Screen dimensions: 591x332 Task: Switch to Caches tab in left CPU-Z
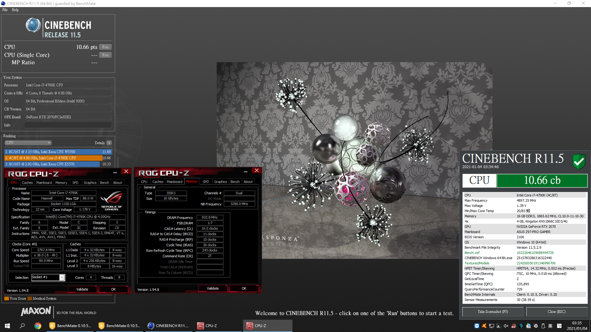pos(27,183)
